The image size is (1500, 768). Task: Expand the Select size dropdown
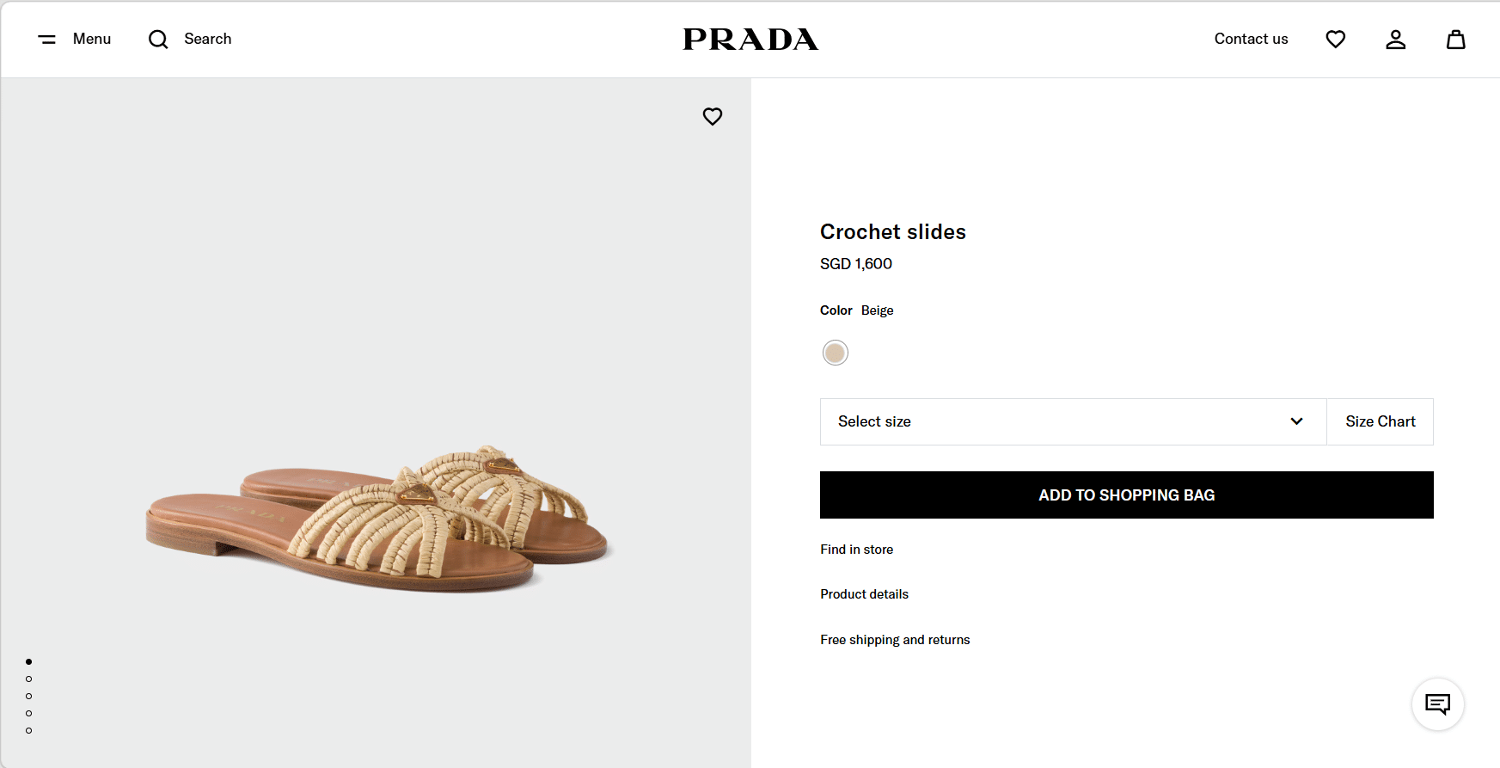pyautogui.click(x=1072, y=421)
